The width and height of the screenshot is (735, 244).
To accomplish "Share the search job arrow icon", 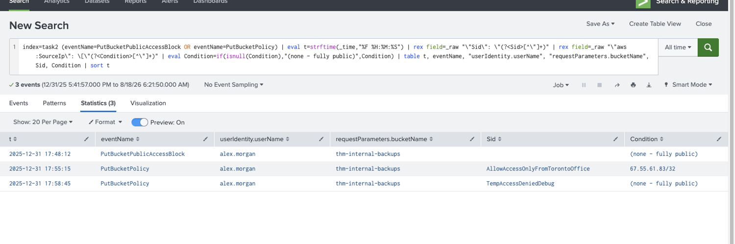I will [617, 85].
